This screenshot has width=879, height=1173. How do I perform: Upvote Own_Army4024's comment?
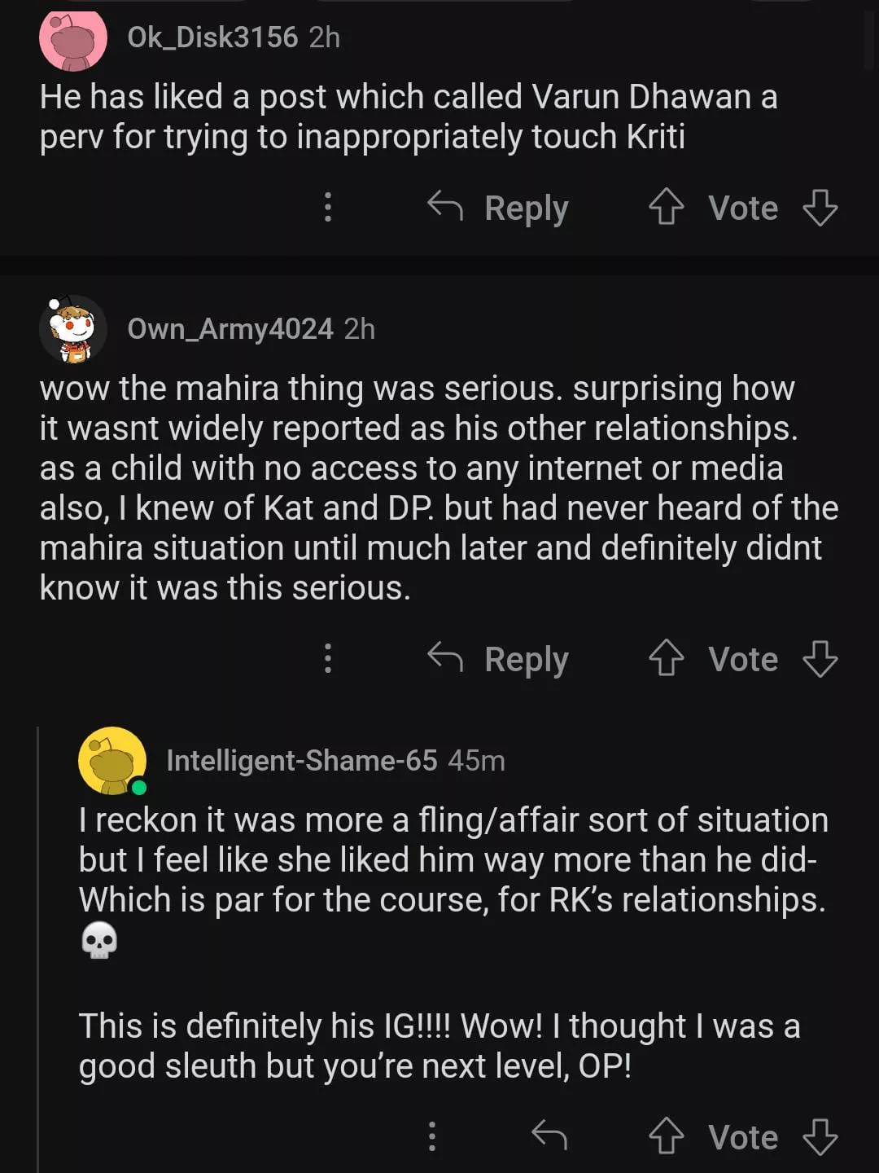coord(666,659)
